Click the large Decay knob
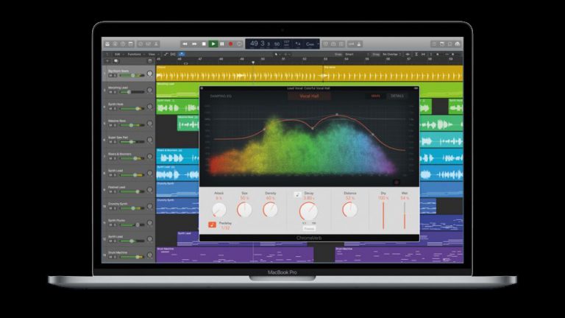 (308, 211)
